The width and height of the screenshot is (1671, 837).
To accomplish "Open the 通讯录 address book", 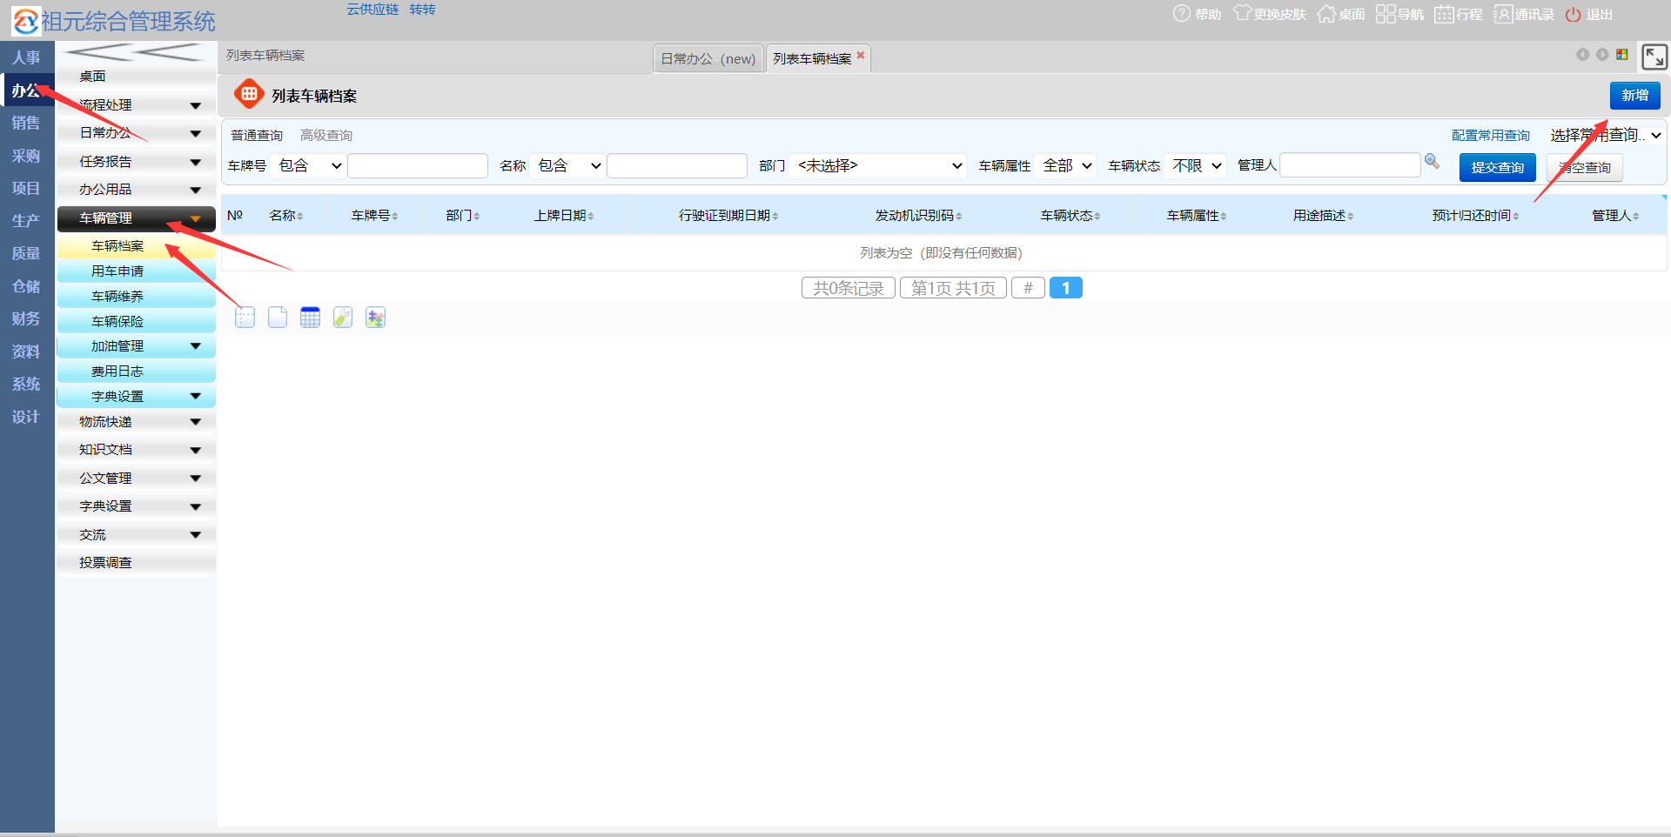I will (1524, 14).
